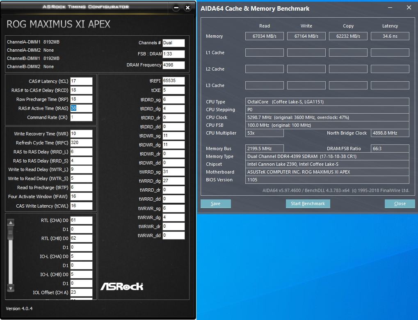Click the IOL Offset (CH A) field
This screenshot has width=418, height=320.
point(81,292)
